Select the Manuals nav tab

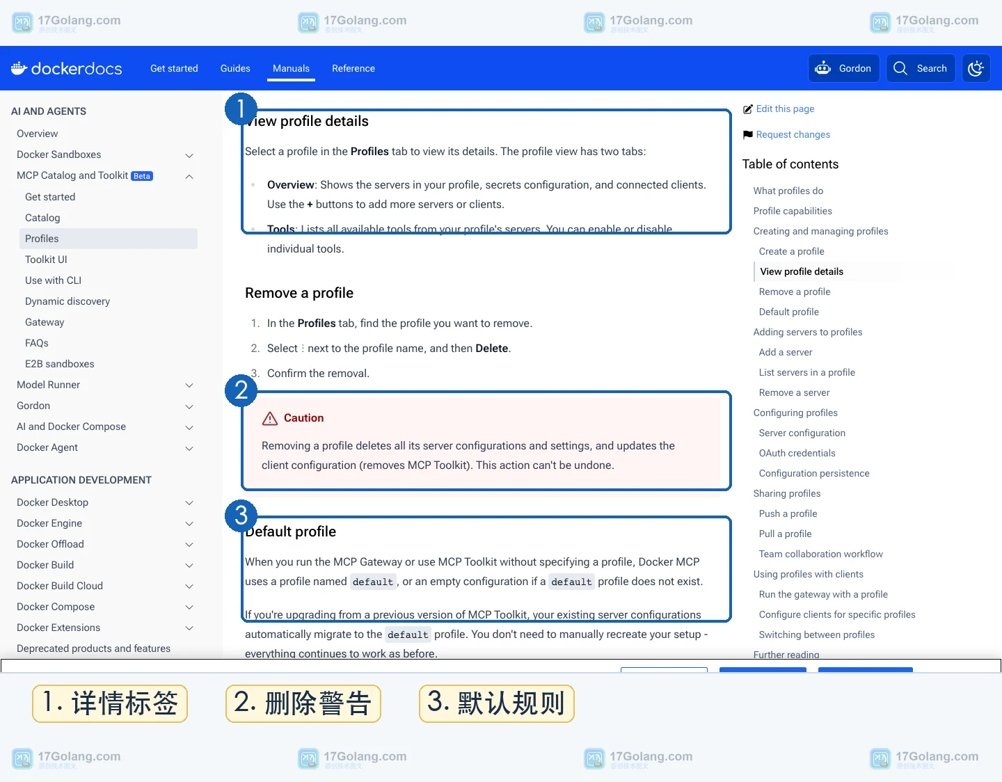291,68
